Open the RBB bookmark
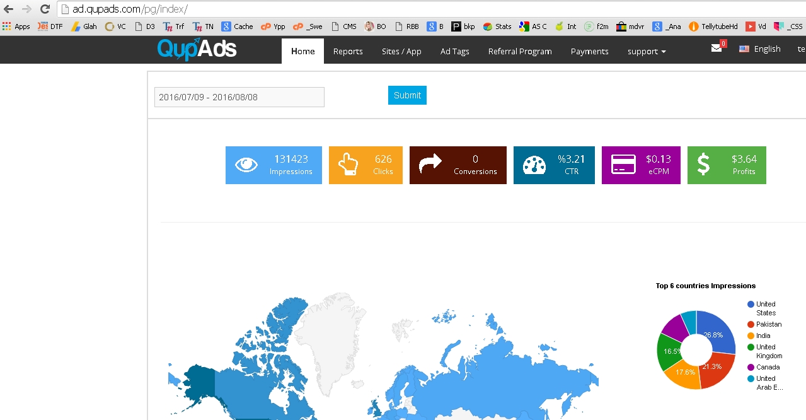Screen dimensions: 806x420 point(406,26)
